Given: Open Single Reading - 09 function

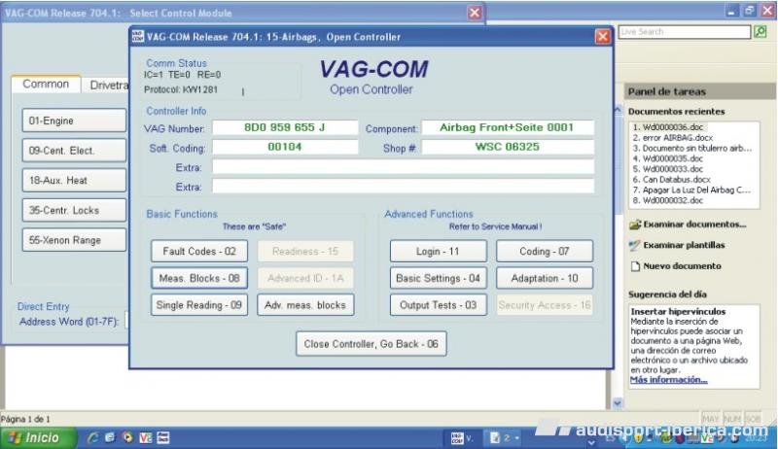Looking at the screenshot, I should click(199, 305).
